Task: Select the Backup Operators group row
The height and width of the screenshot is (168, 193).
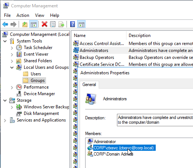Action: (x=97, y=57)
